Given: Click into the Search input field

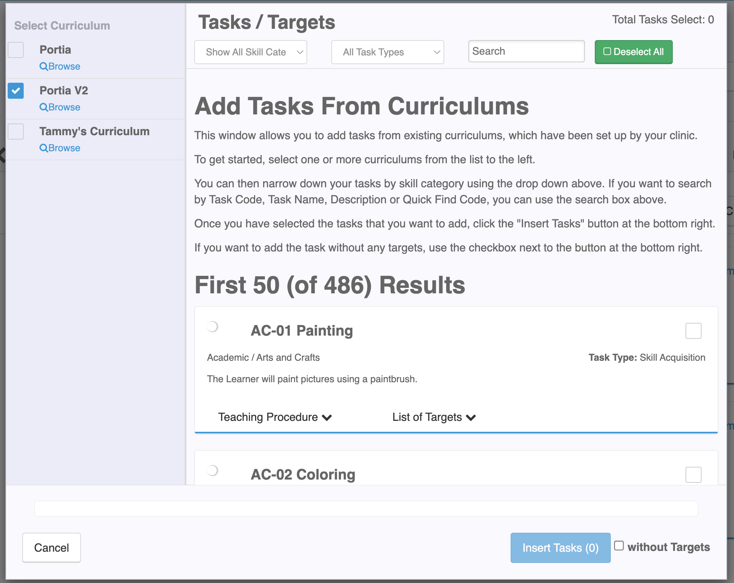Looking at the screenshot, I should tap(526, 51).
